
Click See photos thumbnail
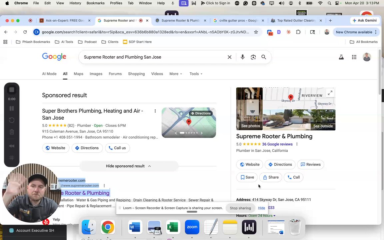coord(249,109)
